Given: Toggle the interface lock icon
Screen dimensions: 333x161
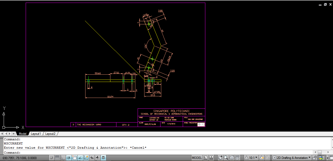Looking at the screenshot, I should tap(314, 158).
